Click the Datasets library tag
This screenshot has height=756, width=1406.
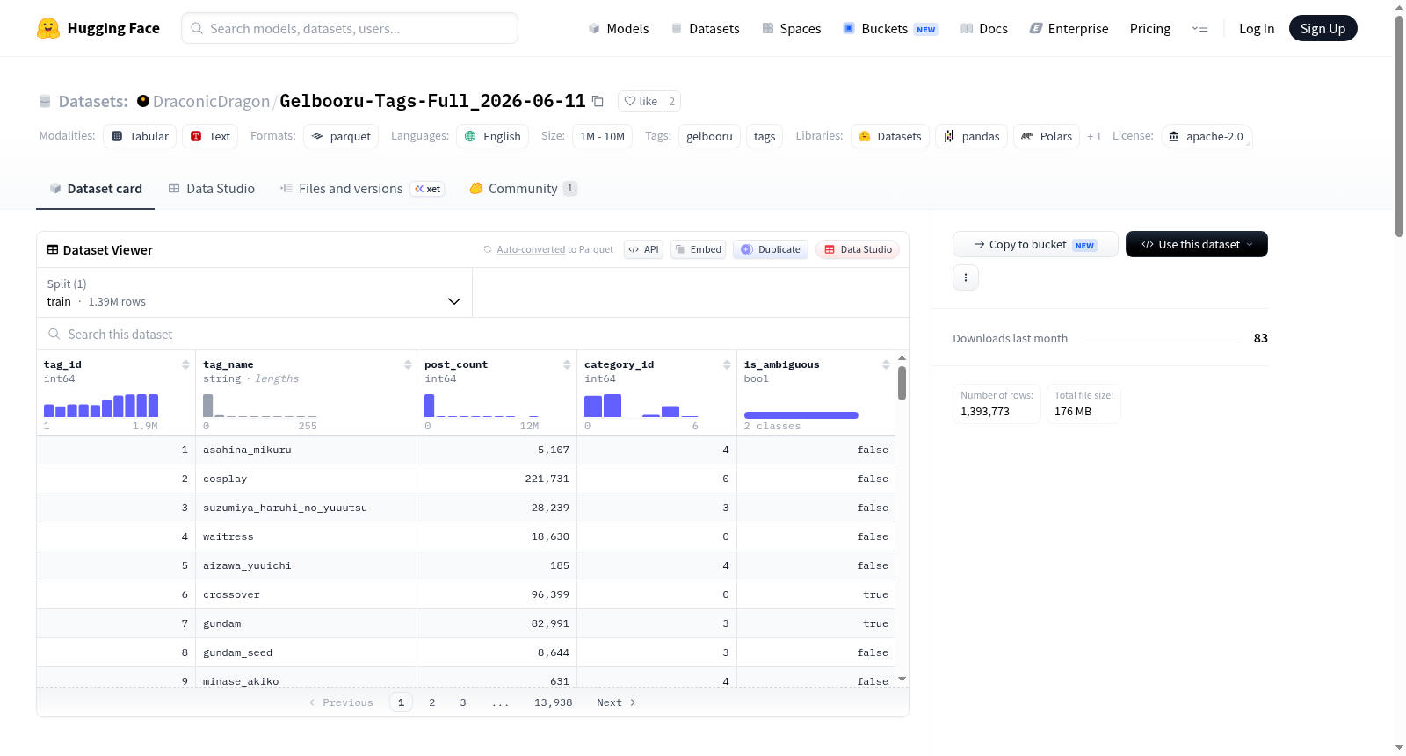coord(890,136)
